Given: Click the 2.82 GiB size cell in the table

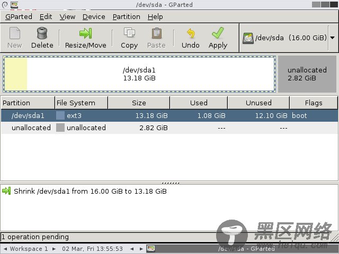Looking at the screenshot, I should 154,128.
